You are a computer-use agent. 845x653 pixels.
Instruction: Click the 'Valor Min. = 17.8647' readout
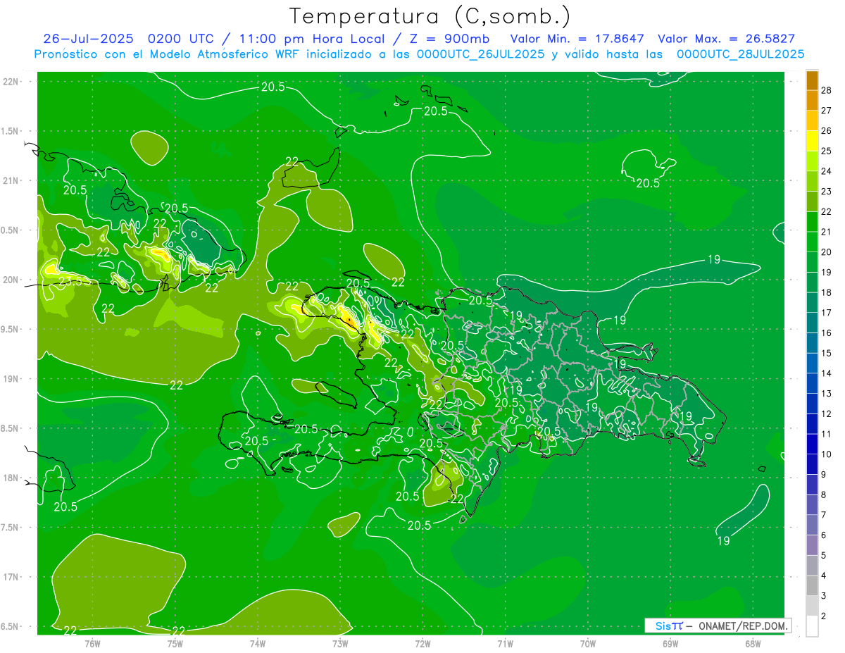(x=578, y=39)
